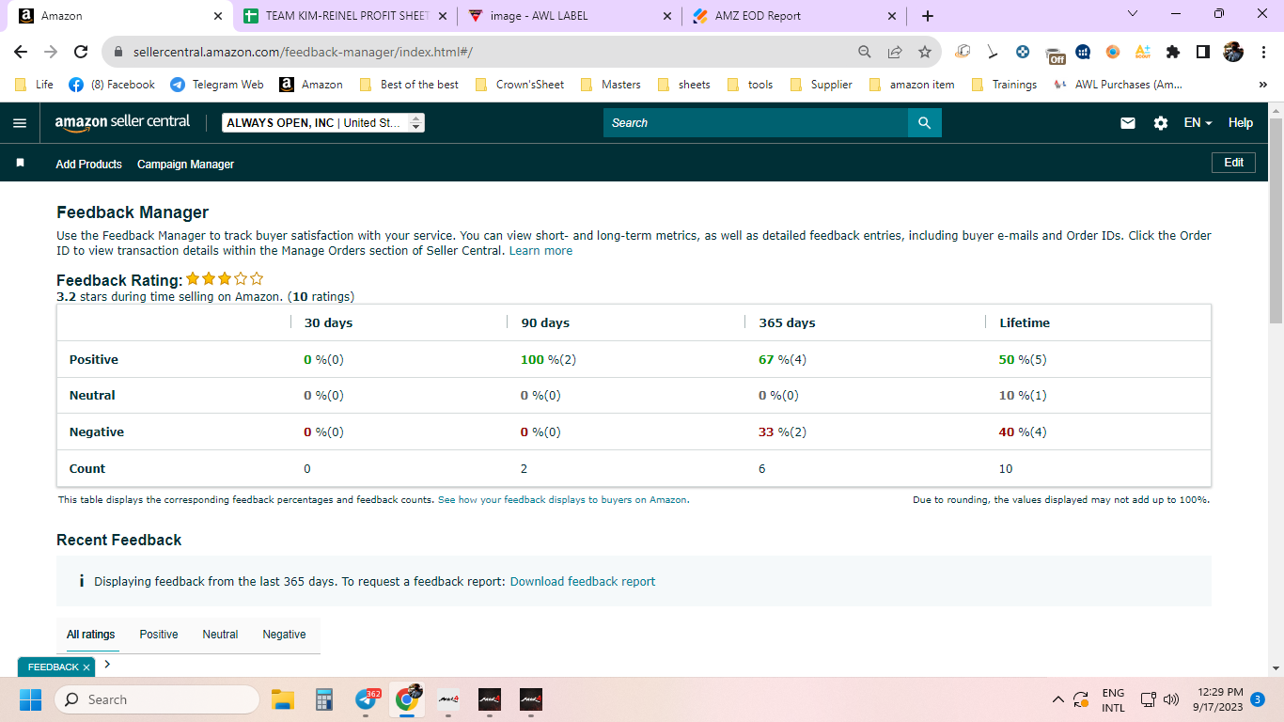Click the Seller Central search magnifier button

(x=924, y=123)
